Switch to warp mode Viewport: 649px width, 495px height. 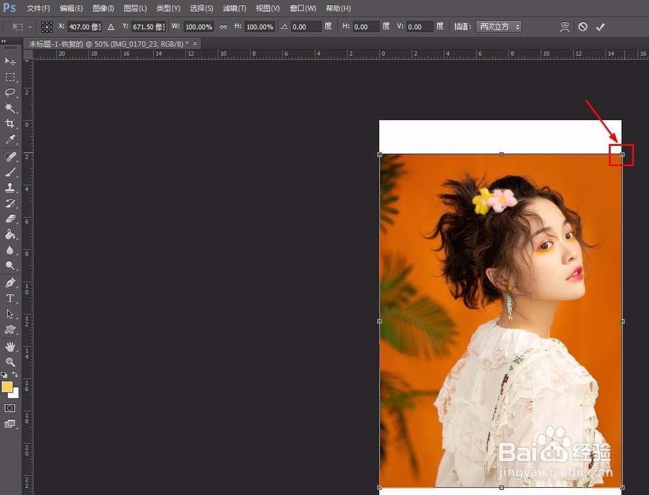[565, 27]
